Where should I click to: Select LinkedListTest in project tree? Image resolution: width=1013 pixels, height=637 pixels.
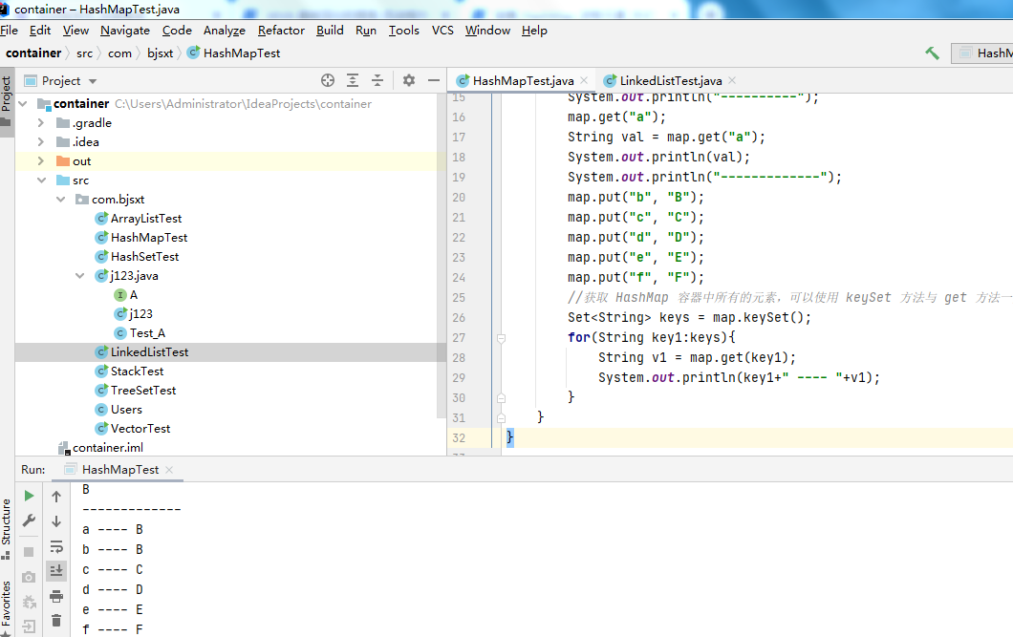click(149, 352)
